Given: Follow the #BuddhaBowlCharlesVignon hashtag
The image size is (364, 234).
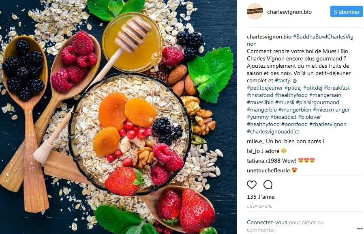Looking at the screenshot, I should tap(300, 40).
